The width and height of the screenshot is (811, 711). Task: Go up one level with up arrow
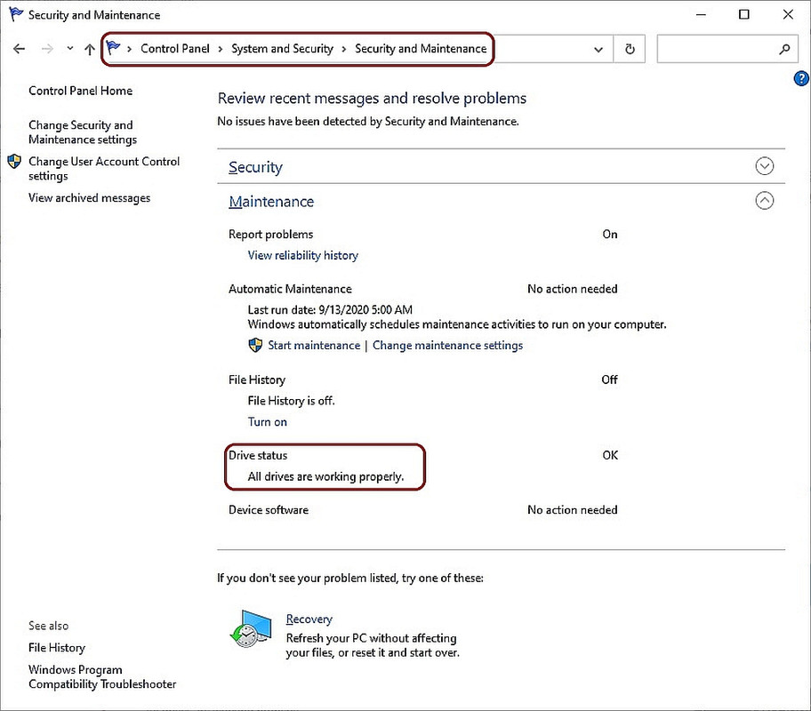tap(90, 49)
